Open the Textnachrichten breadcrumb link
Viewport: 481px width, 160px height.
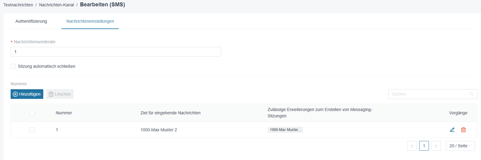tap(18, 5)
